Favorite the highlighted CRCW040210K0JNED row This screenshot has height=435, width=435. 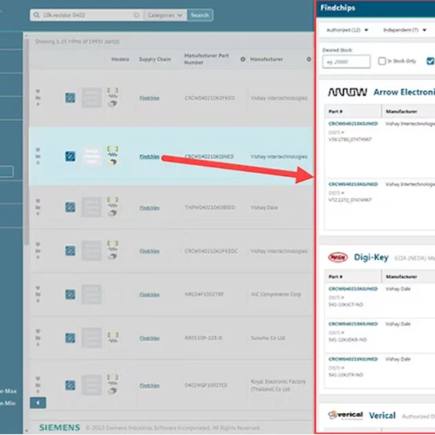[38, 150]
